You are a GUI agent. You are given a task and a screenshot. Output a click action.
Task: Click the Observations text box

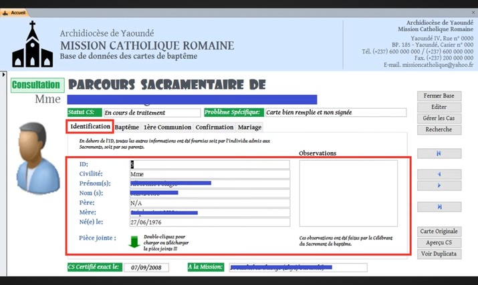(x=348, y=194)
